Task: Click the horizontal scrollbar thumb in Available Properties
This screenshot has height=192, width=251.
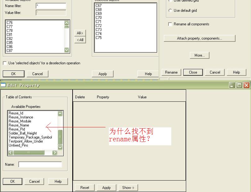Action: (x=29, y=153)
